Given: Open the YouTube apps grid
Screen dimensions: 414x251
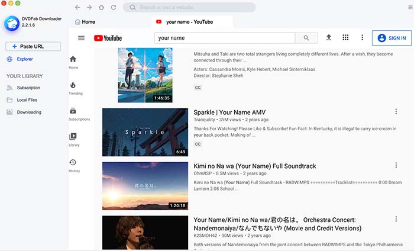Looking at the screenshot, I should coord(345,38).
